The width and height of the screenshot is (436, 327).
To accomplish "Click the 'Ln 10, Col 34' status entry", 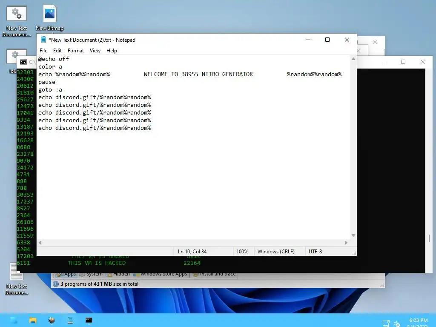I will pos(192,251).
